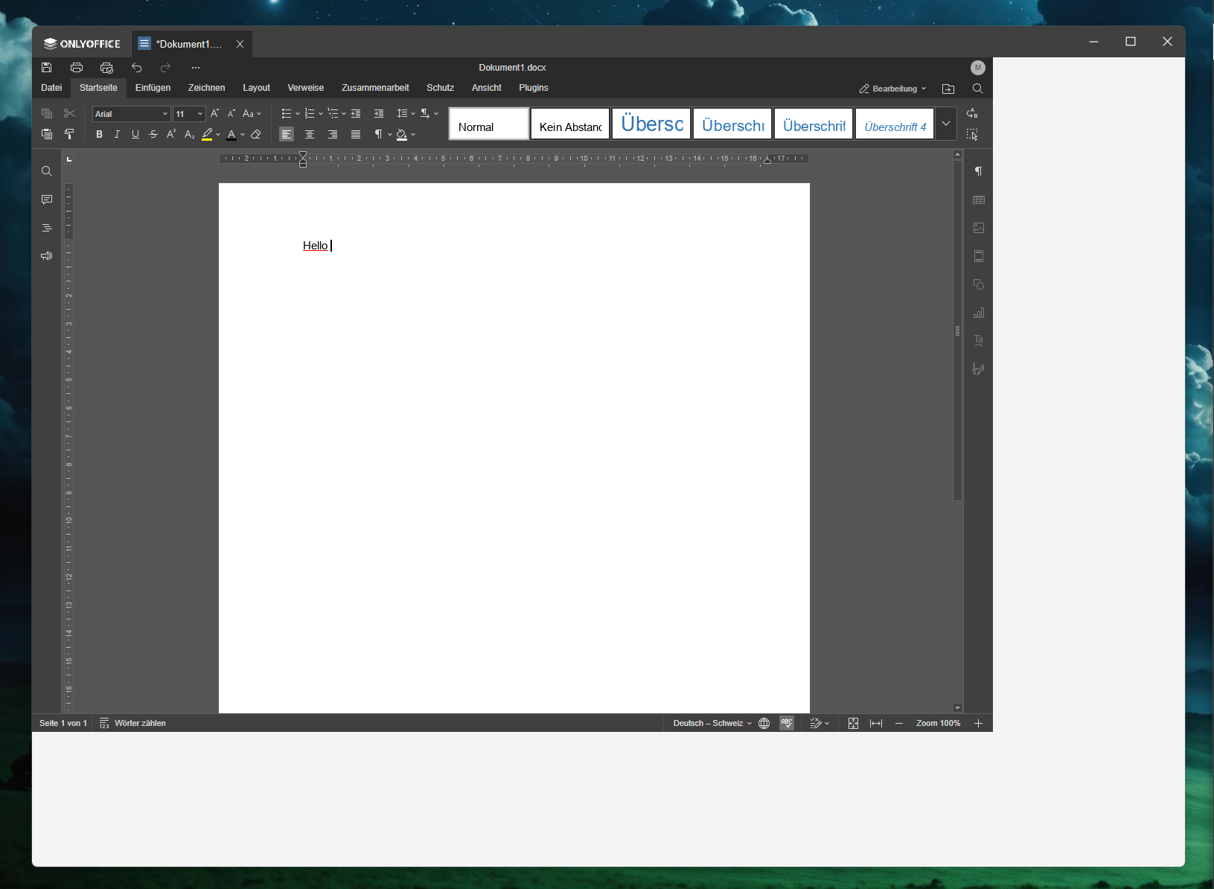Open shape settings in right sidebar
This screenshot has height=889, width=1214.
[979, 284]
